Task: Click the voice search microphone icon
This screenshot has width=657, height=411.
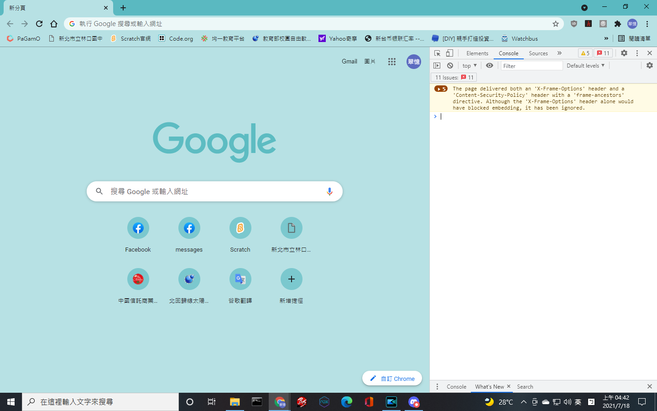Action: click(329, 191)
